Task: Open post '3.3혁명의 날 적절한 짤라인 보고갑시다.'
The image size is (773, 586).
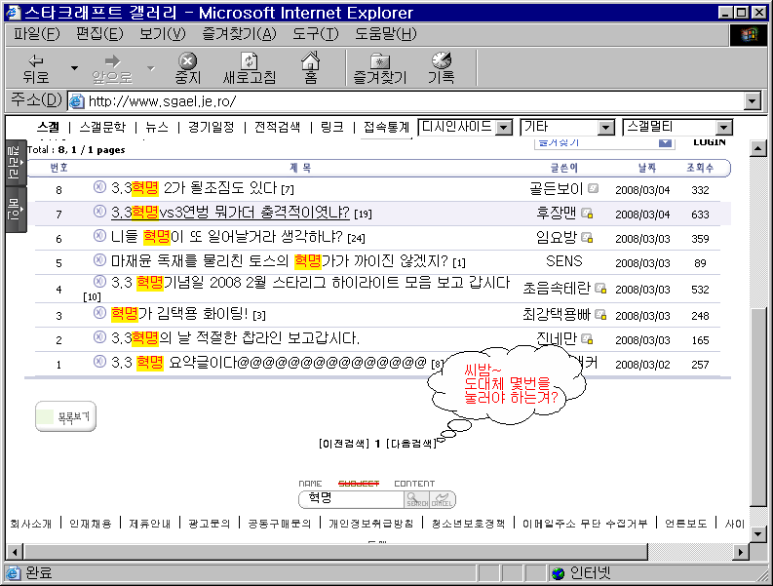Action: coord(235,338)
